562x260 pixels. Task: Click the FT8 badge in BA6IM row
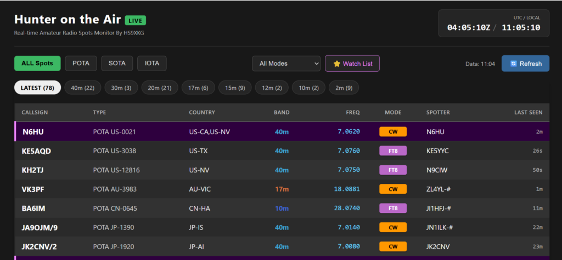click(393, 209)
